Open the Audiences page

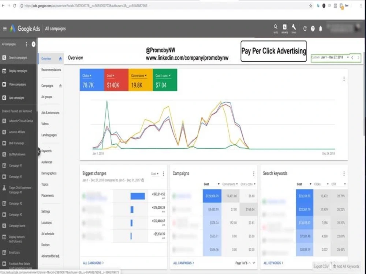pos(47,162)
